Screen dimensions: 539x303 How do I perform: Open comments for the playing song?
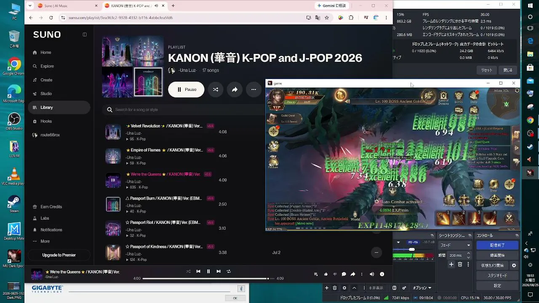click(x=344, y=274)
